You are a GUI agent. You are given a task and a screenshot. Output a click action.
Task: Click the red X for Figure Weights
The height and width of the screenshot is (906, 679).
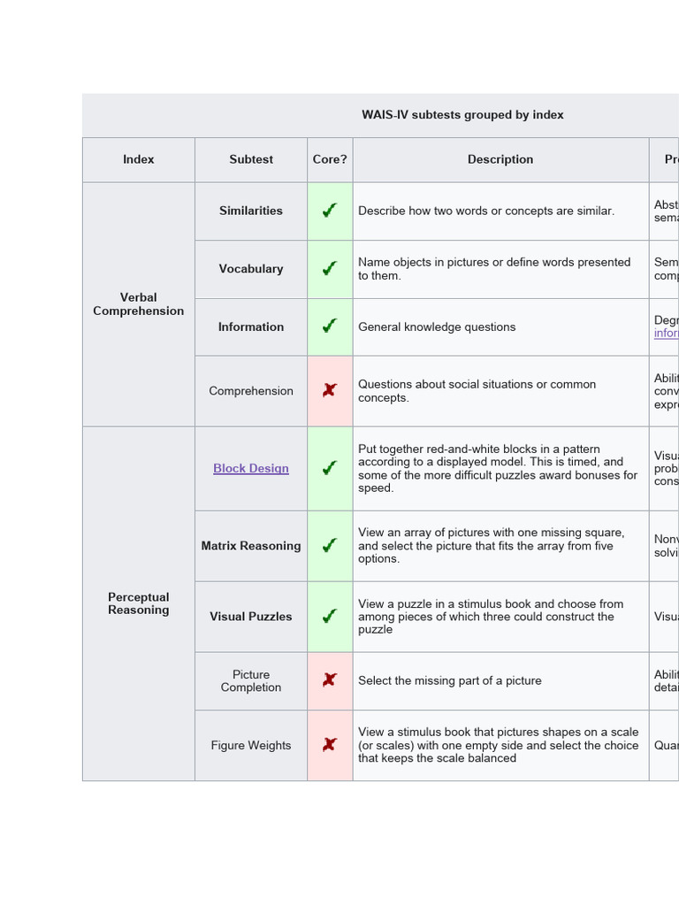pyautogui.click(x=330, y=745)
